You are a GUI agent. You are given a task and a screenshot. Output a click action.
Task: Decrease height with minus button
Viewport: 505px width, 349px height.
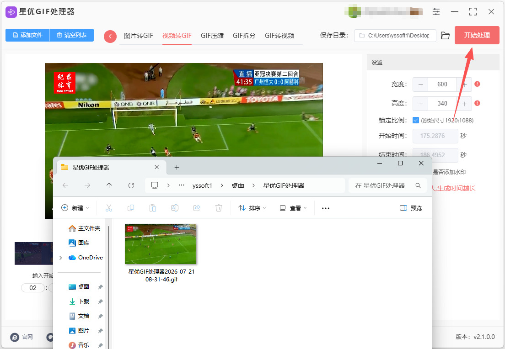[421, 104]
